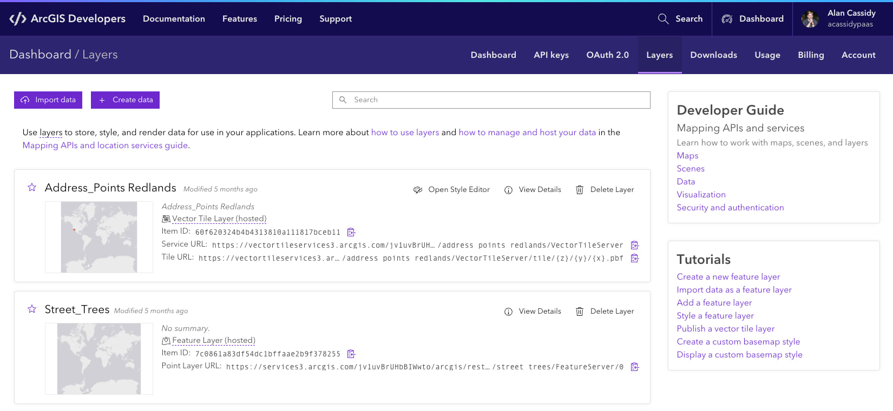
Task: Open 'Add a feature layer' tutorial
Action: (x=714, y=303)
